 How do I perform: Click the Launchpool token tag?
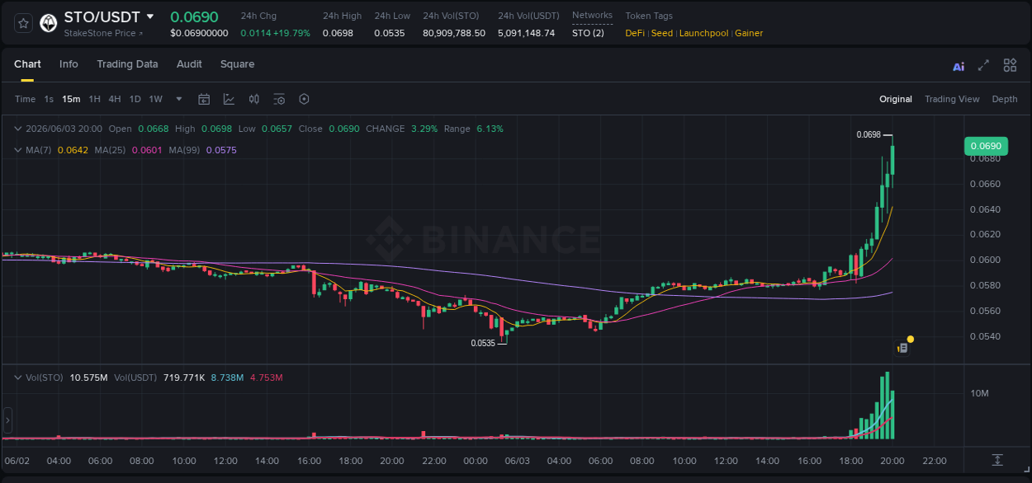(703, 33)
